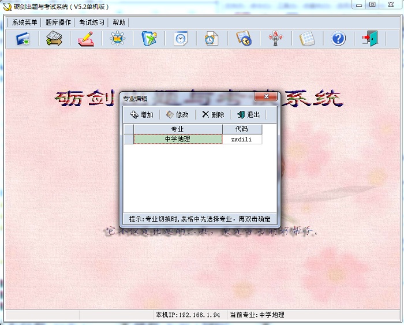Click the exit door icon in main toolbar

point(369,39)
